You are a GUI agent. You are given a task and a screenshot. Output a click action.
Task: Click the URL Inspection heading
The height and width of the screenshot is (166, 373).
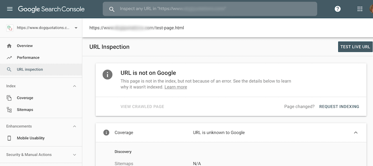(109, 47)
